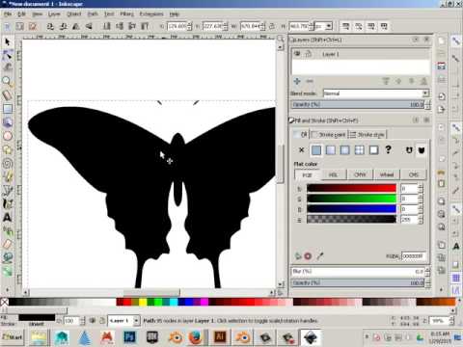Step the Y position spinner
The height and width of the screenshot is (347, 463).
pos(226,26)
